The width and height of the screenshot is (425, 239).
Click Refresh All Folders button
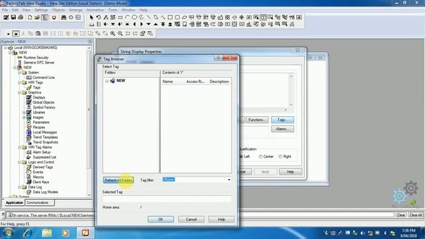(x=118, y=180)
